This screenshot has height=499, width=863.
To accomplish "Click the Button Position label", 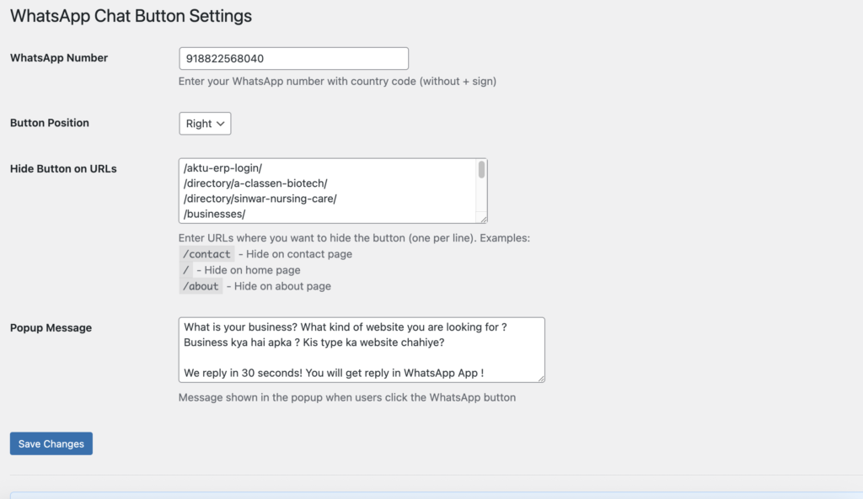I will pyautogui.click(x=50, y=123).
